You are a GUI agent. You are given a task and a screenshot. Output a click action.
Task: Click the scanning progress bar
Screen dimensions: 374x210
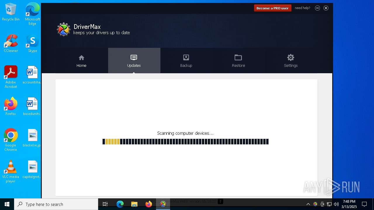tap(186, 142)
